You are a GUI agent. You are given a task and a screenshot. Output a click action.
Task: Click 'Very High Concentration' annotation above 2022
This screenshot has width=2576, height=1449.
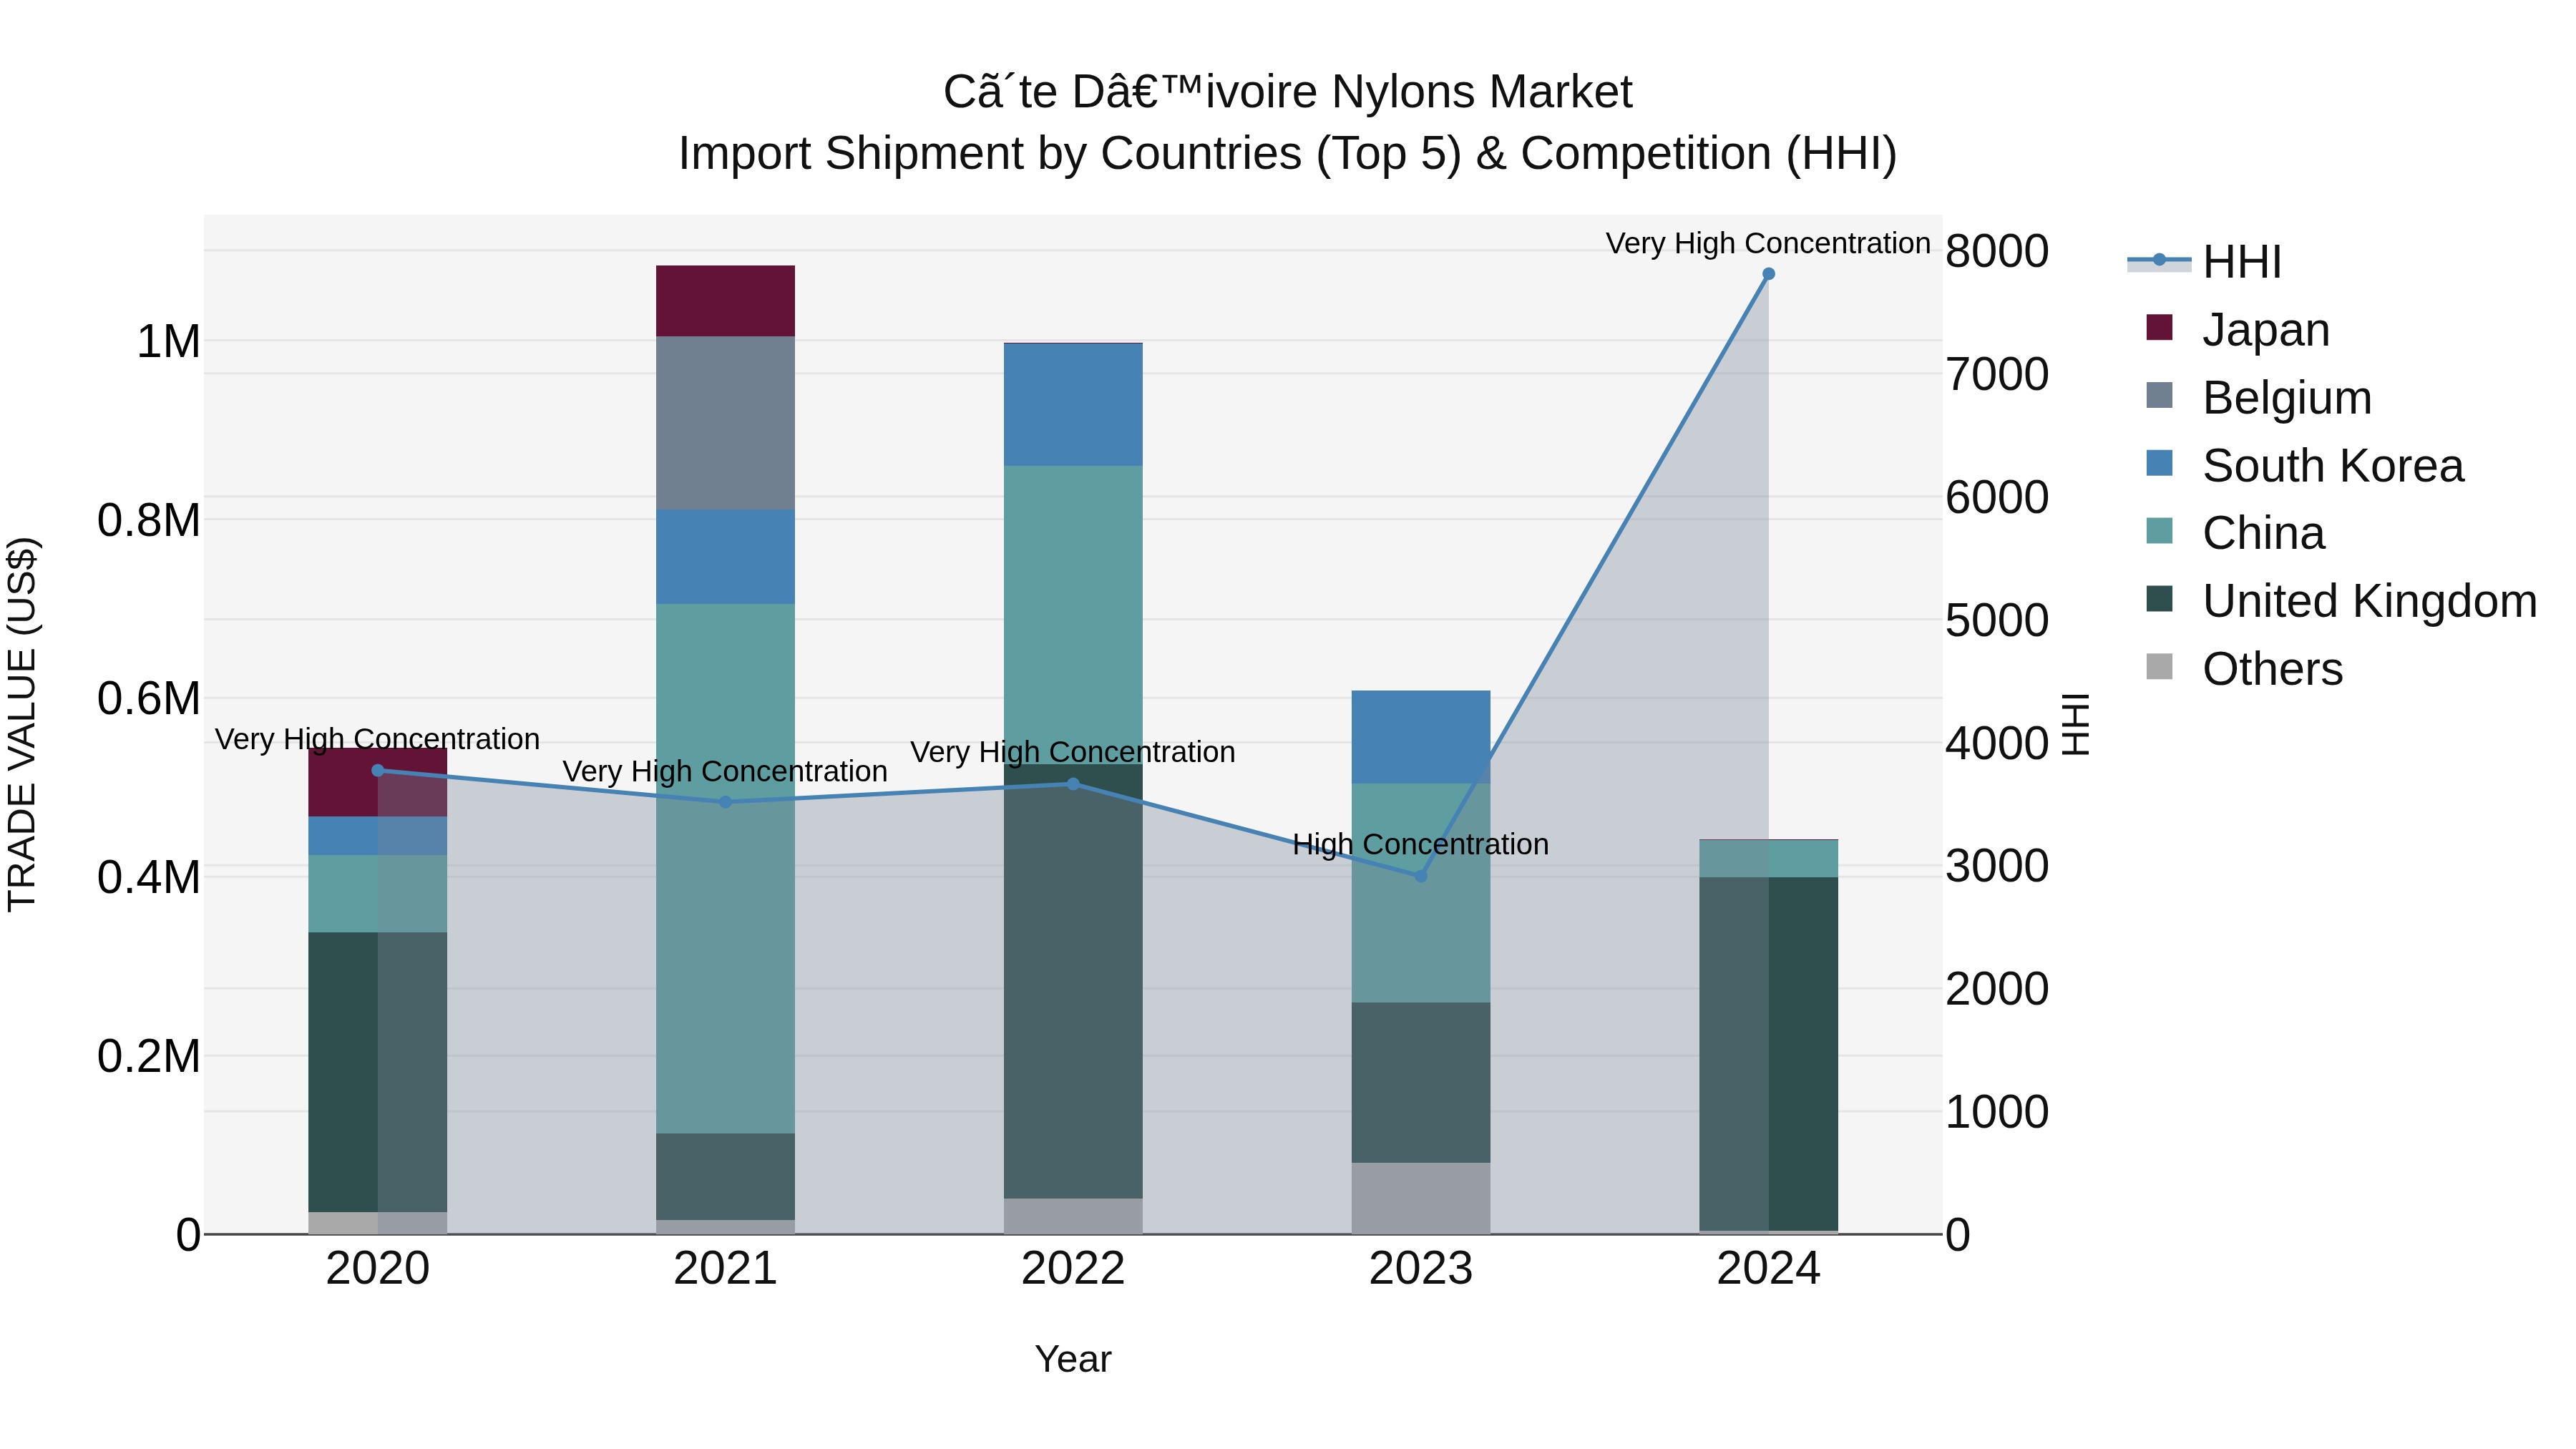click(x=1073, y=752)
